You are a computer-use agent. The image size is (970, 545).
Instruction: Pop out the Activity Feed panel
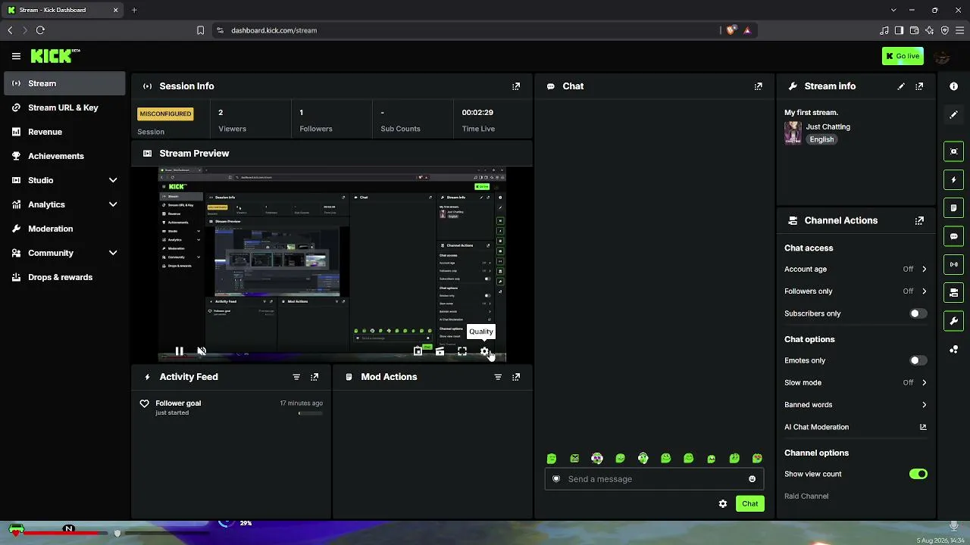(x=314, y=377)
